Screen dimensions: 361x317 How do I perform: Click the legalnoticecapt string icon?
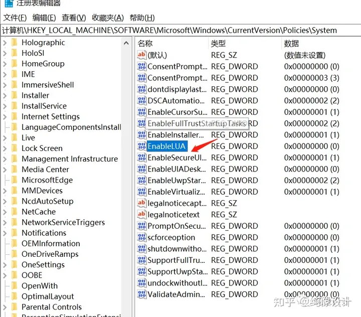141,203
